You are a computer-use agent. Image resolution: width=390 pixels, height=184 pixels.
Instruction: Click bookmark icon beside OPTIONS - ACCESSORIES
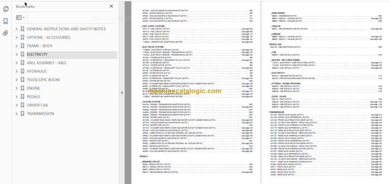(22, 38)
